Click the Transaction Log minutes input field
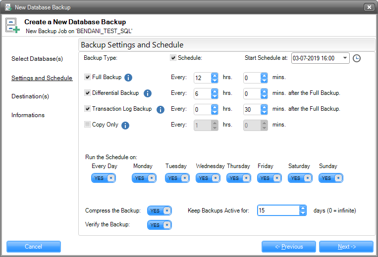378x257 pixels. 252,109
